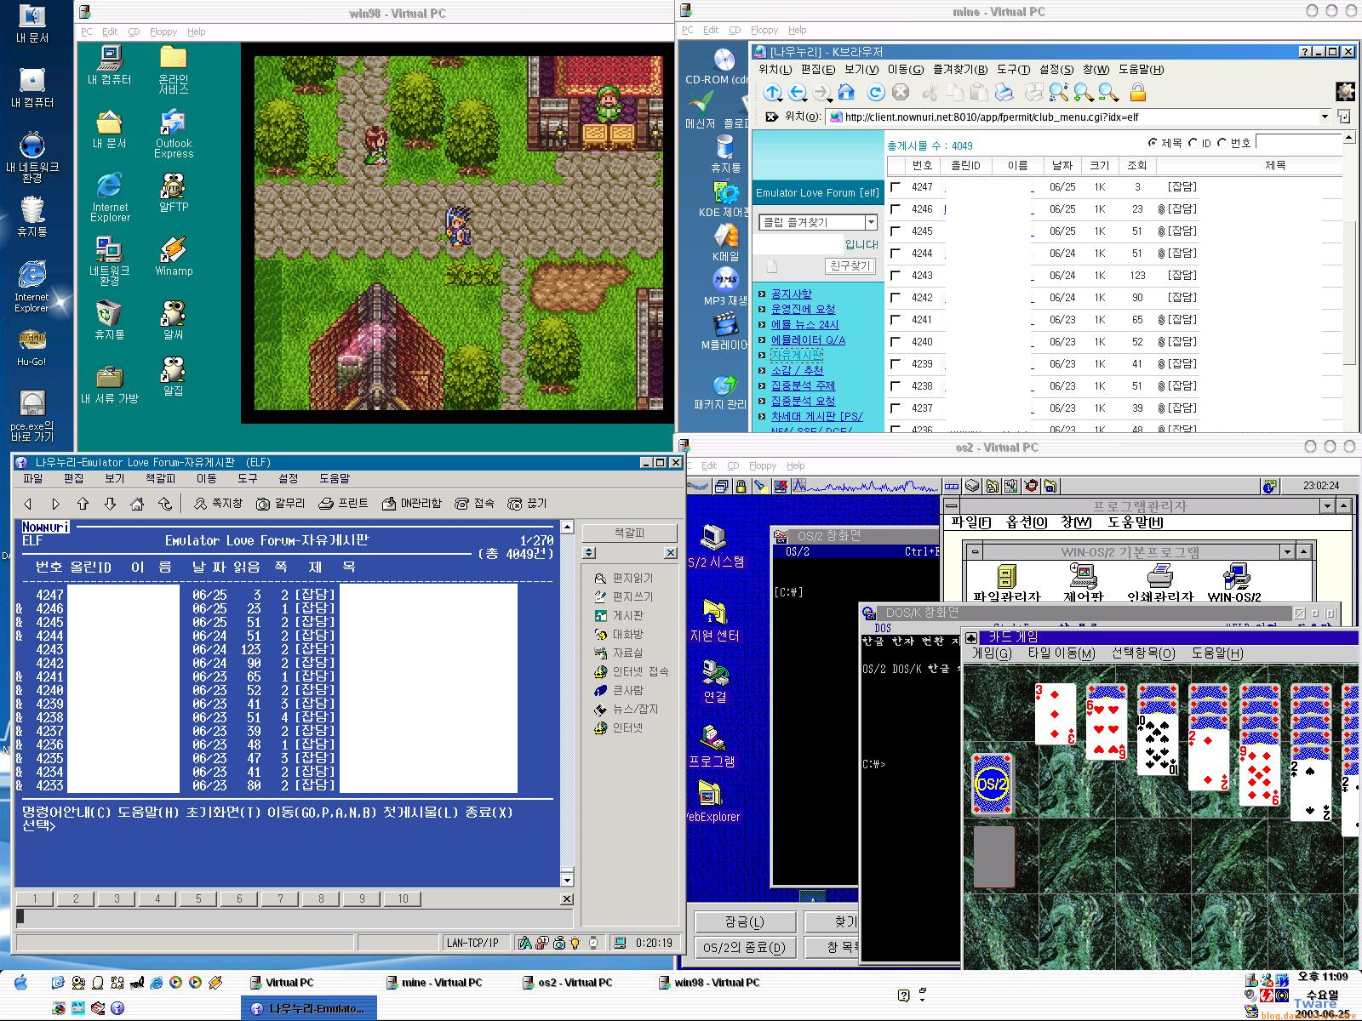The height and width of the screenshot is (1021, 1362).
Task: Click the DN관리함 toolbar button
Action: click(412, 504)
